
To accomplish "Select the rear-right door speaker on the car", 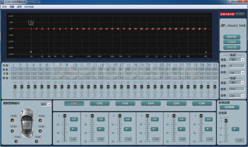I will 40,131.
